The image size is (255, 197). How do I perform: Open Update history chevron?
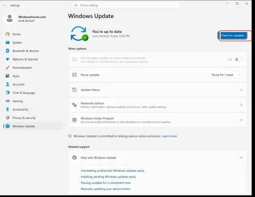pyautogui.click(x=241, y=90)
